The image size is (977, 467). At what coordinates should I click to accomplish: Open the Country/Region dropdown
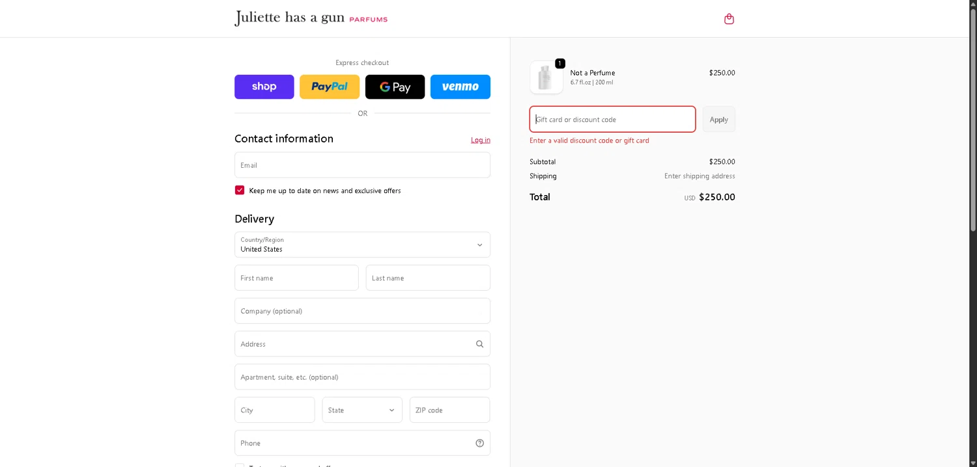362,245
